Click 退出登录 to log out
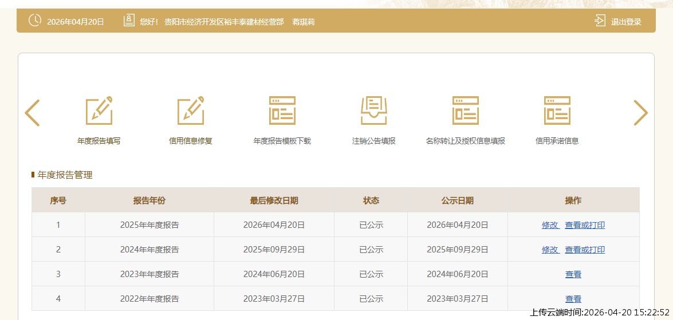673x320 pixels. [x=626, y=22]
